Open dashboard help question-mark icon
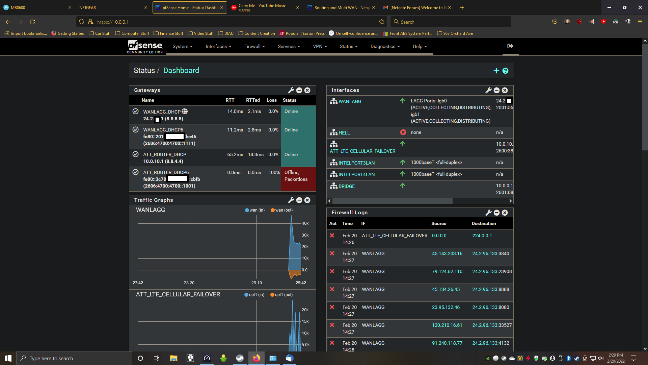 [505, 71]
